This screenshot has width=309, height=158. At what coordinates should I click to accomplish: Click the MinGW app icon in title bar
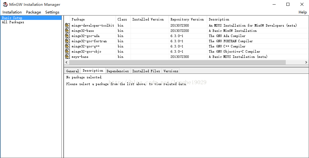click(x=5, y=4)
